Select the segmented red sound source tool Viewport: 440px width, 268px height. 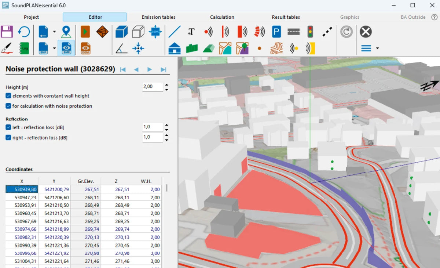[259, 32]
